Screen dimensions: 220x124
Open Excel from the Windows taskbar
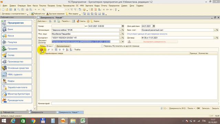point(83,121)
